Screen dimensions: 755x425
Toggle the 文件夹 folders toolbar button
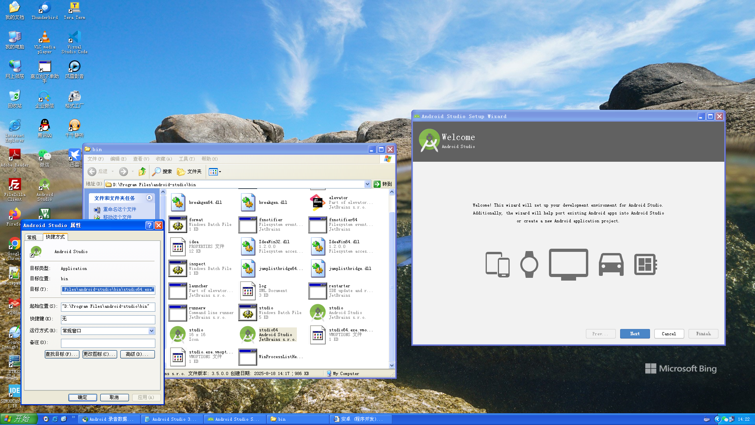189,172
